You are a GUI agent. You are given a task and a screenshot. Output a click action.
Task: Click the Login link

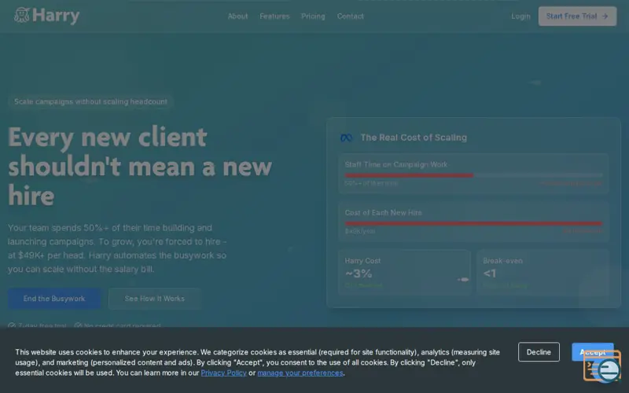click(520, 17)
